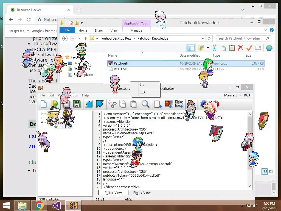Open the Share ribbon tab in Explorer
Viewport: 281px width, 211px height.
(99, 30)
